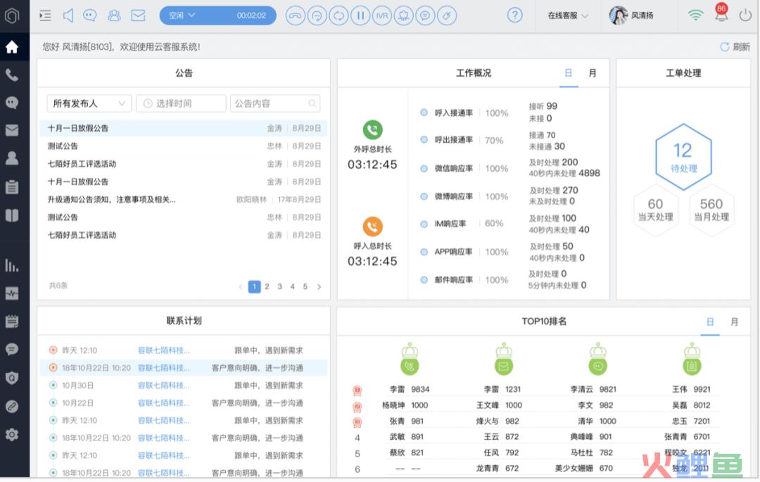
Task: Select the 邮件响应率 radio dot
Action: tap(424, 279)
